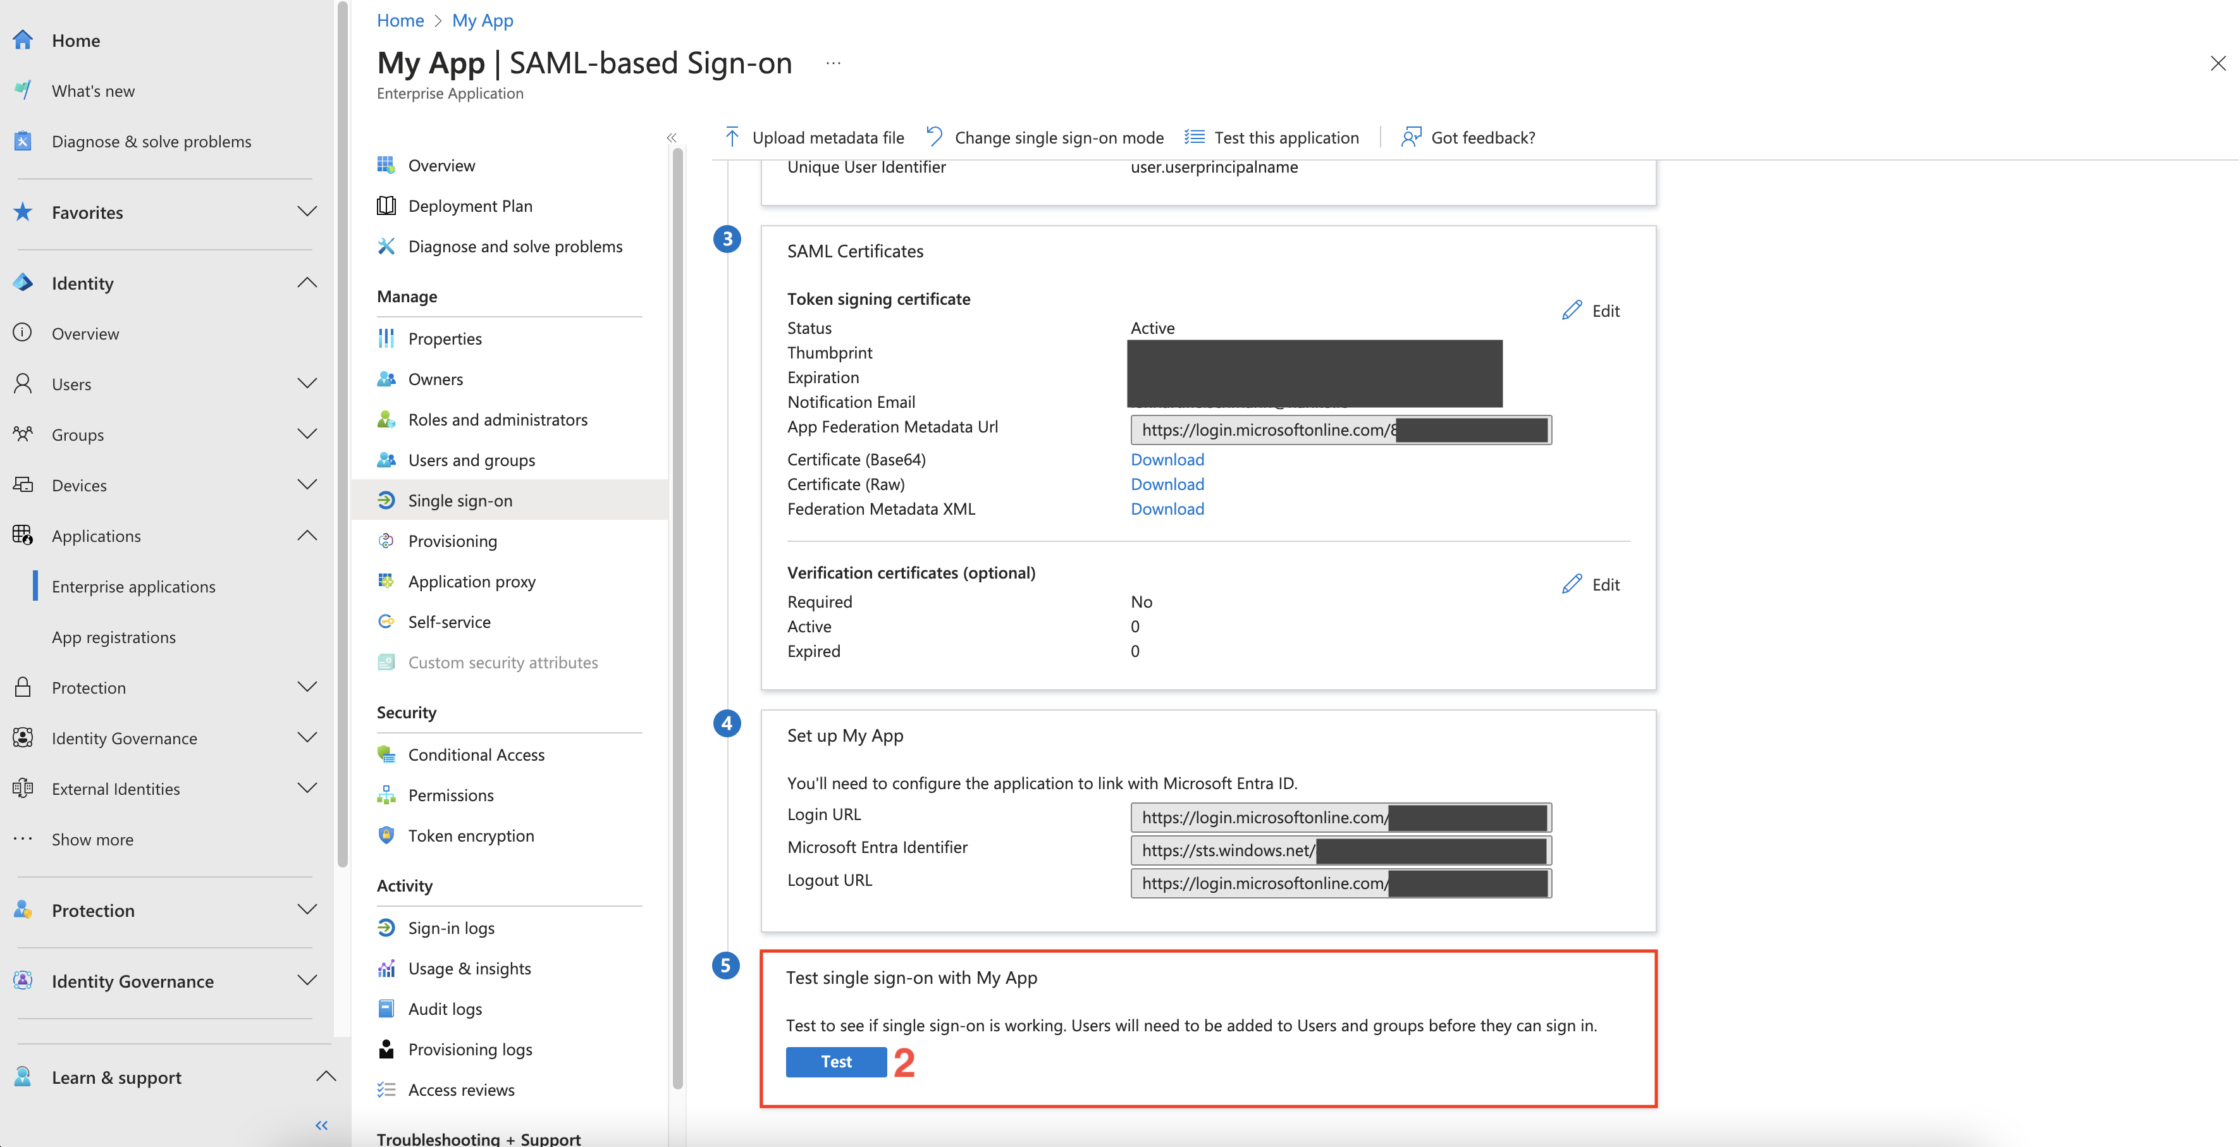The height and width of the screenshot is (1147, 2240).
Task: Open the Provisioning menu item
Action: pos(452,541)
